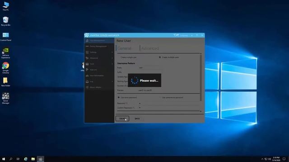This screenshot has width=289, height=162.
Task: Click the Tools sidebar icon
Action: pos(87,64)
